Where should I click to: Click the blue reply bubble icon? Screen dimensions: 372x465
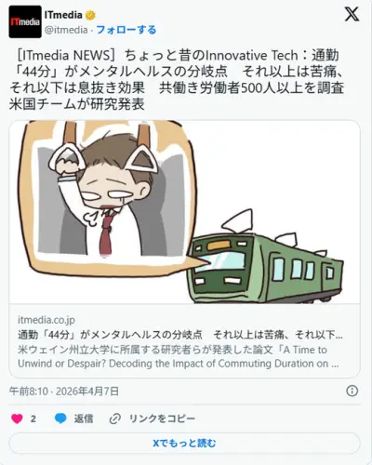coord(60,418)
